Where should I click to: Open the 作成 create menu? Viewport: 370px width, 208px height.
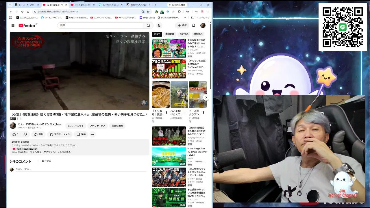coord(182,25)
